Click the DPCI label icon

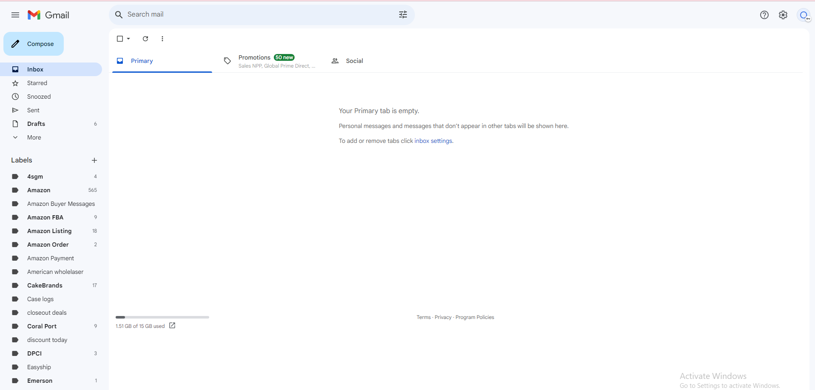(x=15, y=353)
